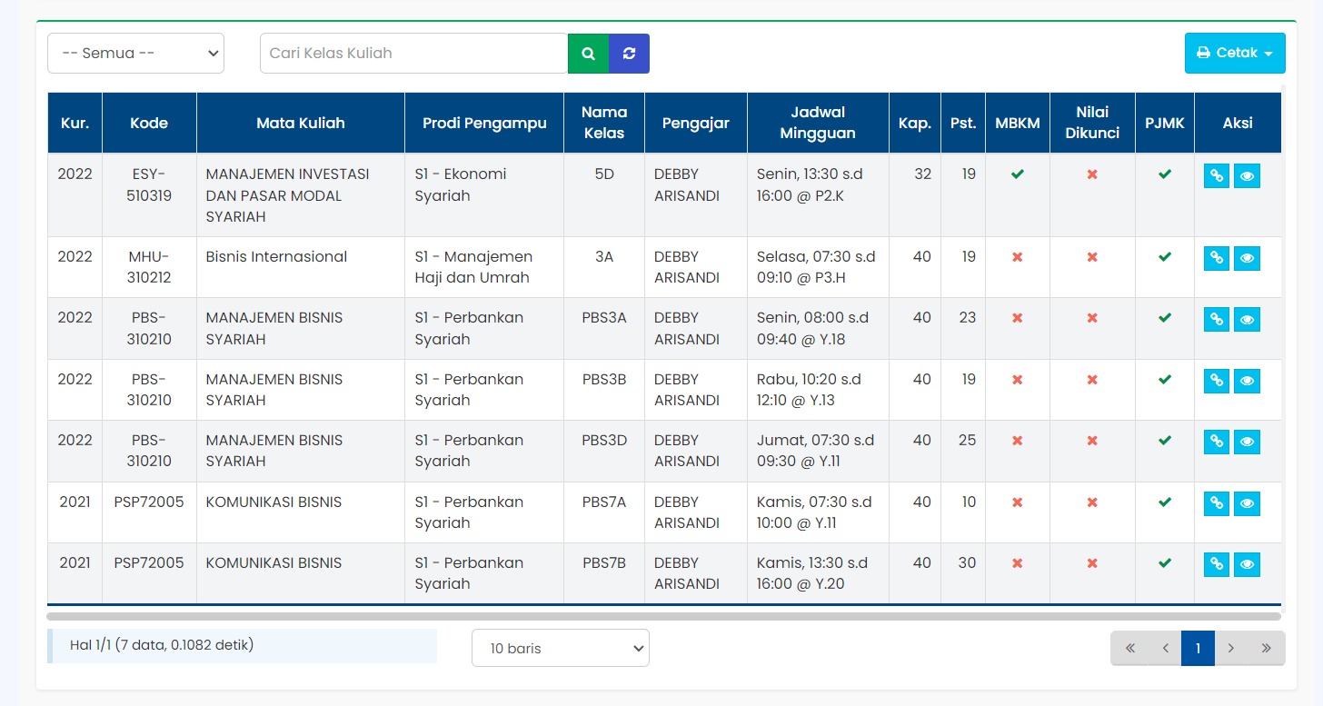
Task: Select page 1 in the pagination
Action: (x=1198, y=649)
